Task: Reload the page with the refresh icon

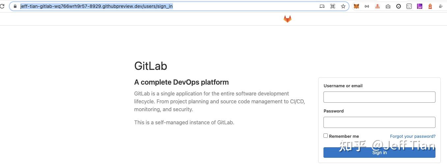Action: pyautogui.click(x=2, y=6)
